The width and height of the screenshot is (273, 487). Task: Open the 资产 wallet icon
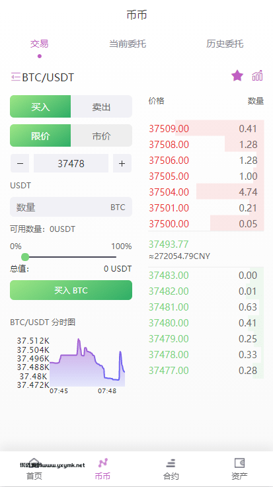(x=239, y=463)
